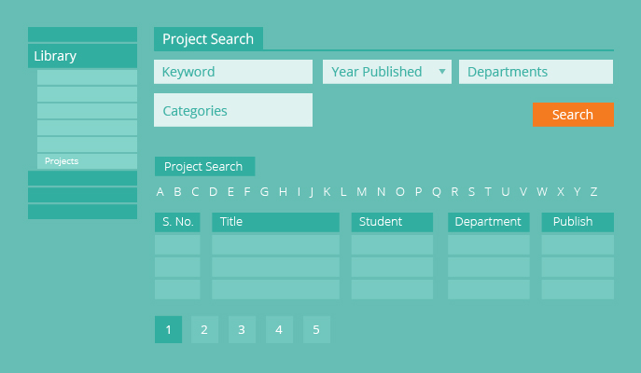Open Projects in the sidebar submenu
This screenshot has height=373, width=641.
tap(87, 161)
